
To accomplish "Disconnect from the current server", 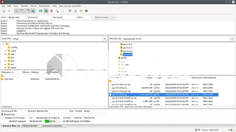I will coord(57,11).
